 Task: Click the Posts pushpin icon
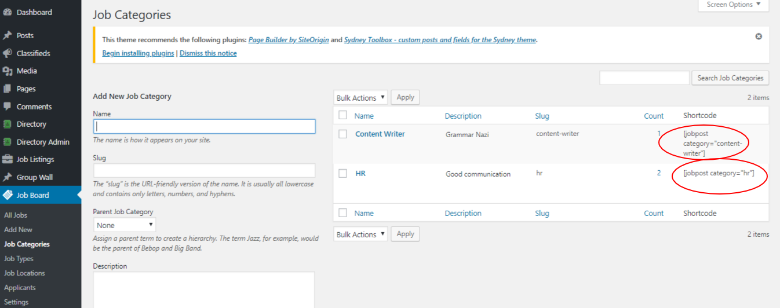[x=8, y=35]
